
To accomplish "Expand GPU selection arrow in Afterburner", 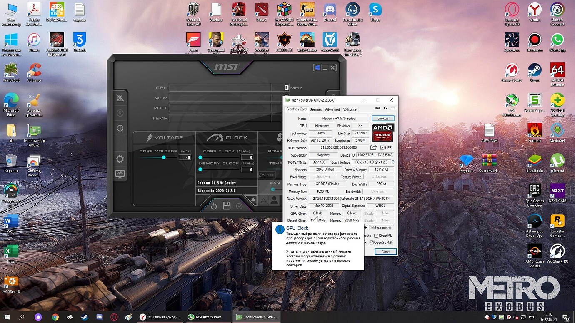I will 252,199.
